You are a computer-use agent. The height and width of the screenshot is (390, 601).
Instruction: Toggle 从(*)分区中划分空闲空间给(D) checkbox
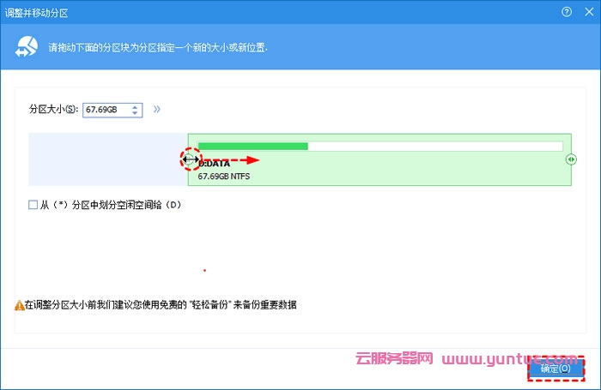tap(33, 205)
